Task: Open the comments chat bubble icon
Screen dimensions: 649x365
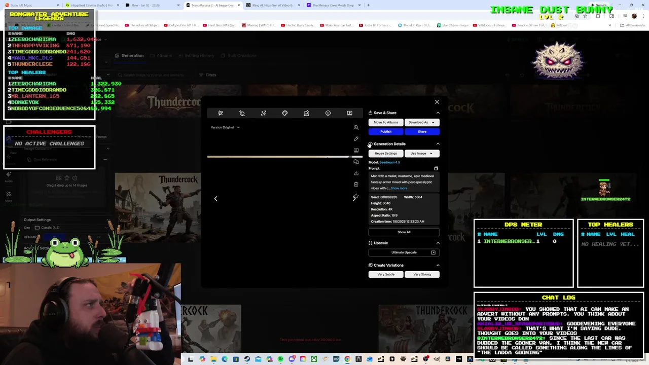Action: click(x=356, y=162)
